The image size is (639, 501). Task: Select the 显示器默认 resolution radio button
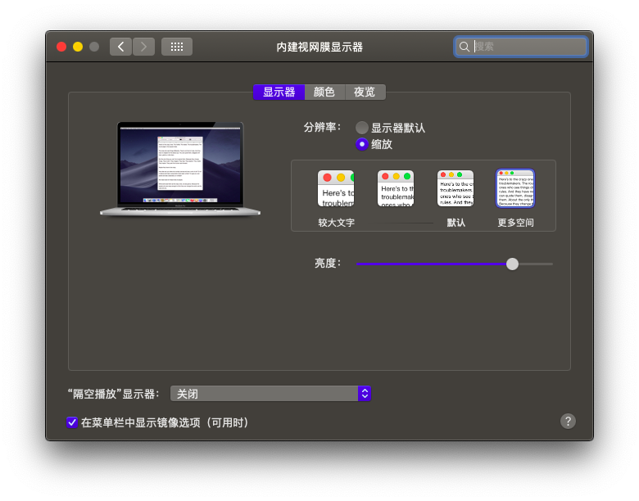[x=362, y=128]
